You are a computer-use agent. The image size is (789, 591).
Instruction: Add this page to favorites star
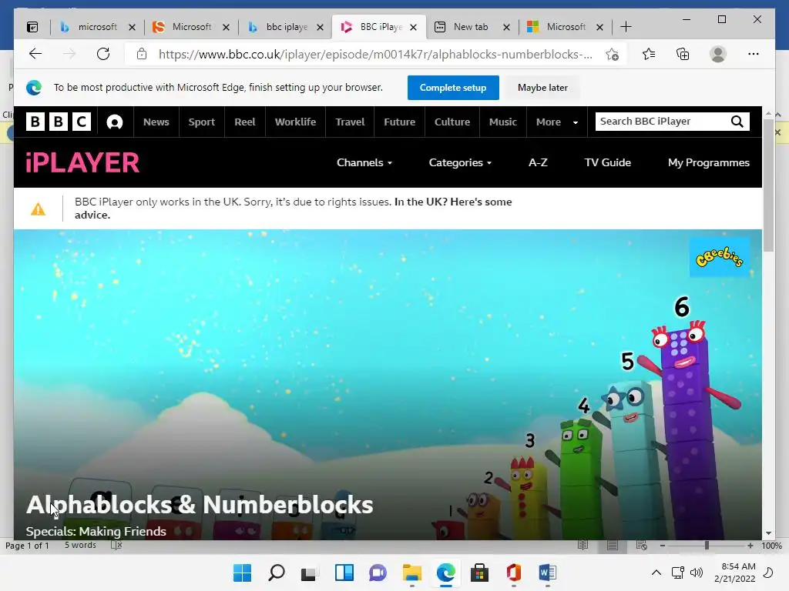point(612,55)
